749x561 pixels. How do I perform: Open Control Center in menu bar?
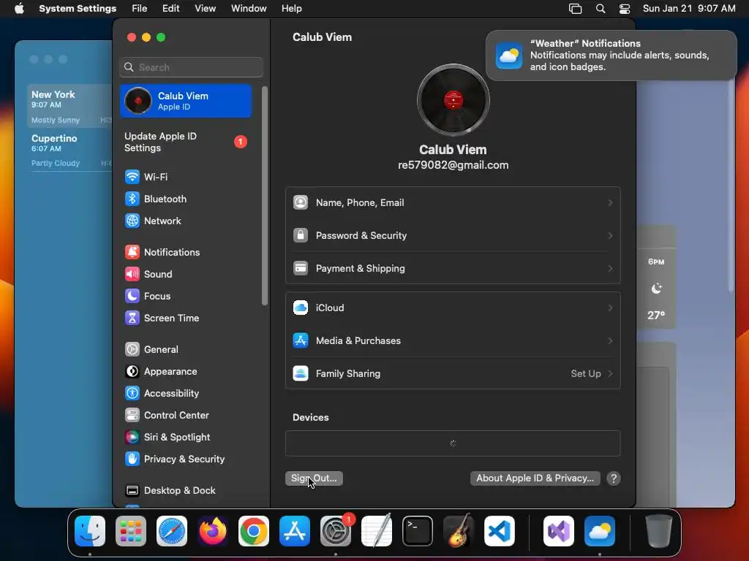coord(625,9)
